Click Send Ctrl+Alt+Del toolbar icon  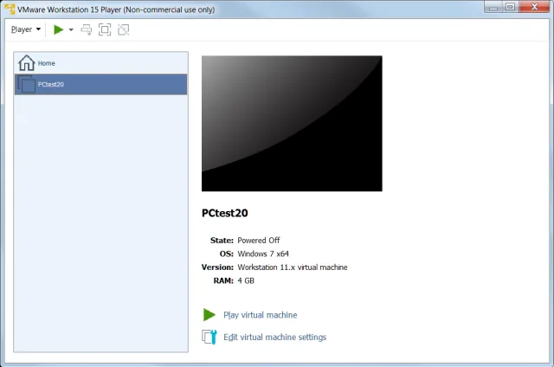[x=87, y=29]
